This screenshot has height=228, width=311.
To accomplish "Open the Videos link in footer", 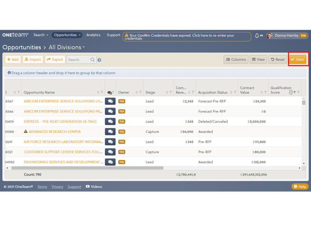I will tap(94, 187).
